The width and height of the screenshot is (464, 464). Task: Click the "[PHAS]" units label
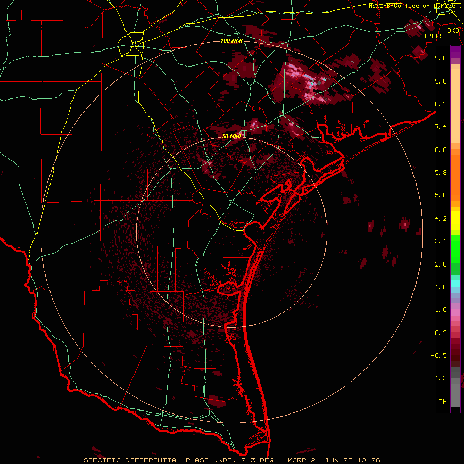click(x=436, y=36)
